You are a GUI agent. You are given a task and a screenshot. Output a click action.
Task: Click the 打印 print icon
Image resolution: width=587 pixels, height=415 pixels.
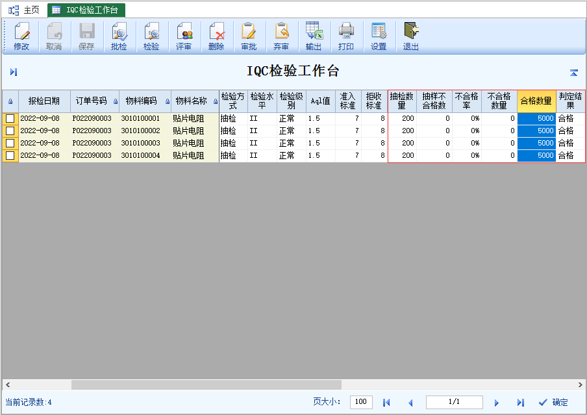[346, 36]
